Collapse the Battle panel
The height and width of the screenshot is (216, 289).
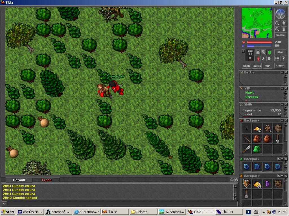pos(282,72)
